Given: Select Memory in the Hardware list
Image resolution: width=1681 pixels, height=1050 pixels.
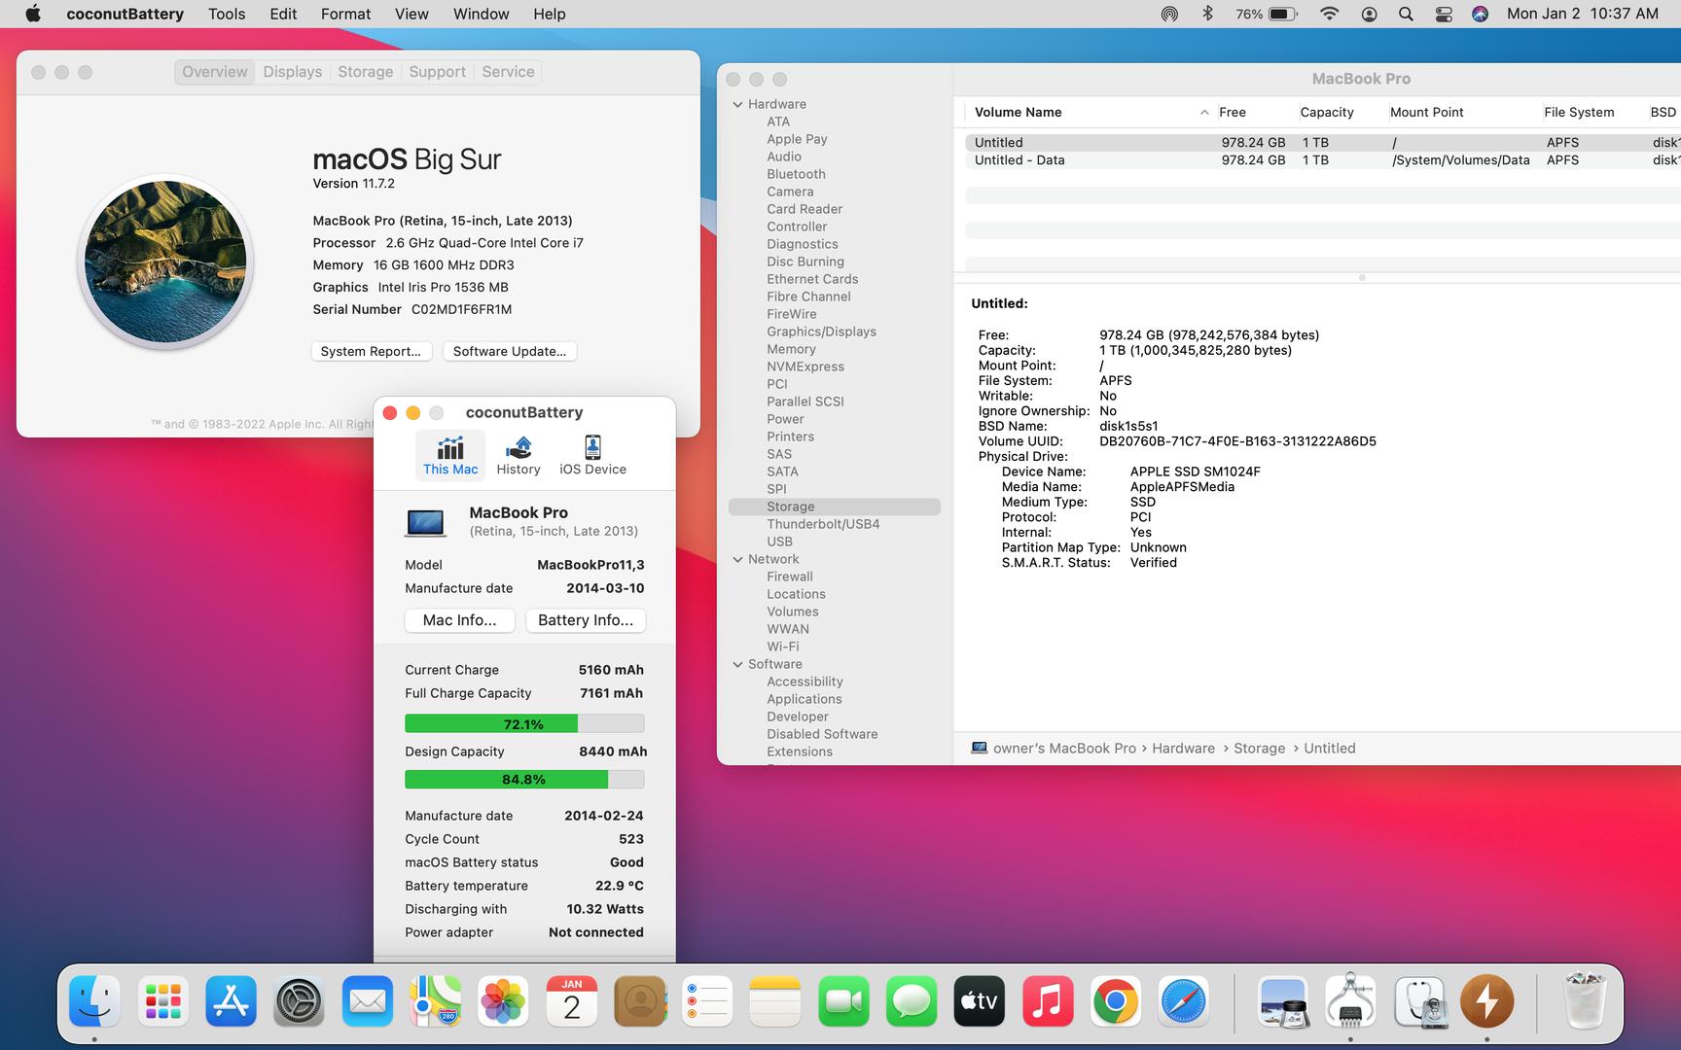Looking at the screenshot, I should click(x=791, y=349).
